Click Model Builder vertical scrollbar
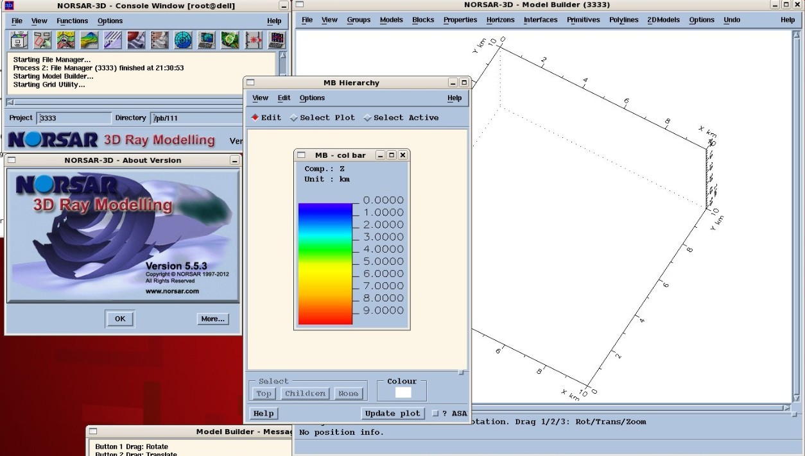Screen dimensions: 805x456 [797, 216]
